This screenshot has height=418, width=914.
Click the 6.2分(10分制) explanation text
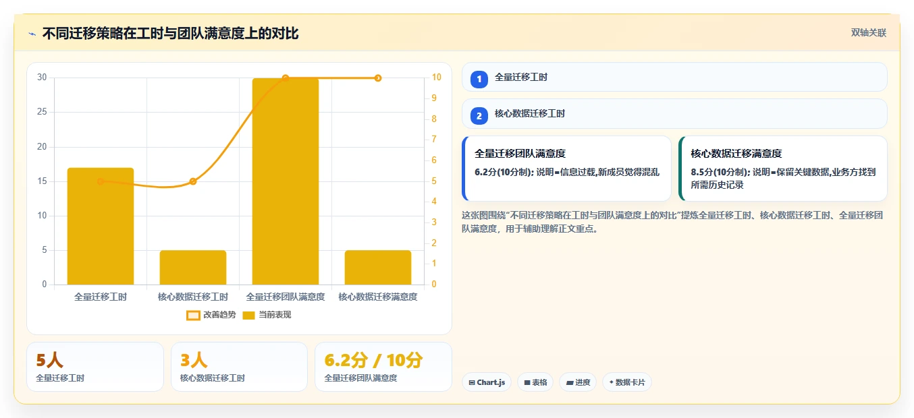point(567,173)
